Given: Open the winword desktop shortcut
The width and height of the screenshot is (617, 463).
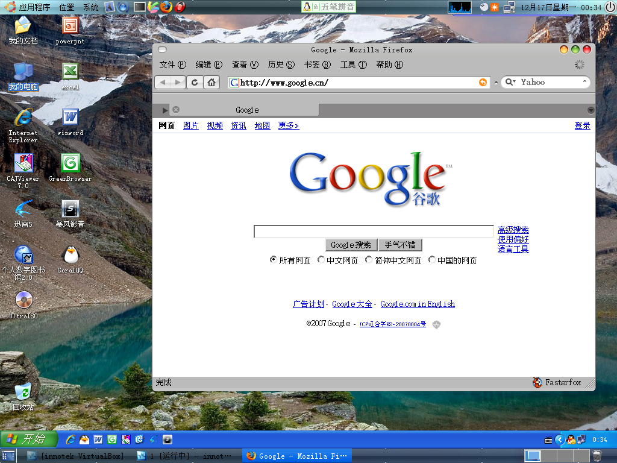Looking at the screenshot, I should (70, 122).
